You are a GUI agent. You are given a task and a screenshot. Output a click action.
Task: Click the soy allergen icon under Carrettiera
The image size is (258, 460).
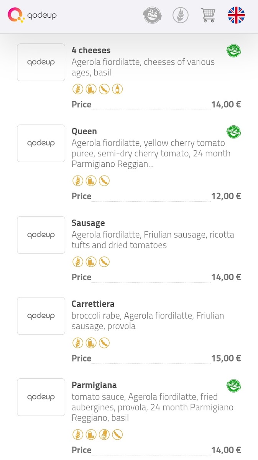click(104, 343)
